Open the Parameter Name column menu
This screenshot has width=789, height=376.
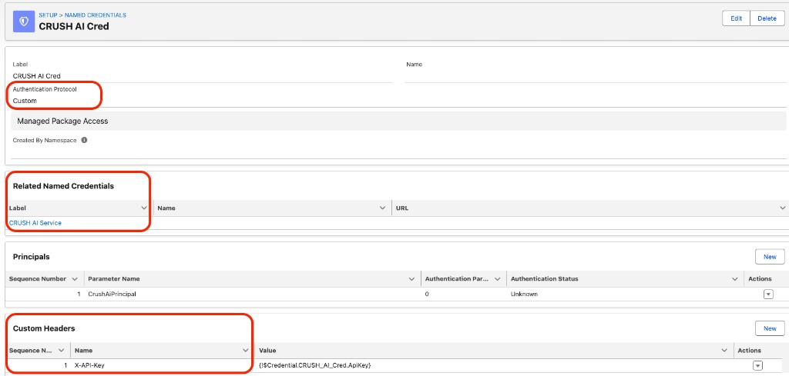(411, 278)
